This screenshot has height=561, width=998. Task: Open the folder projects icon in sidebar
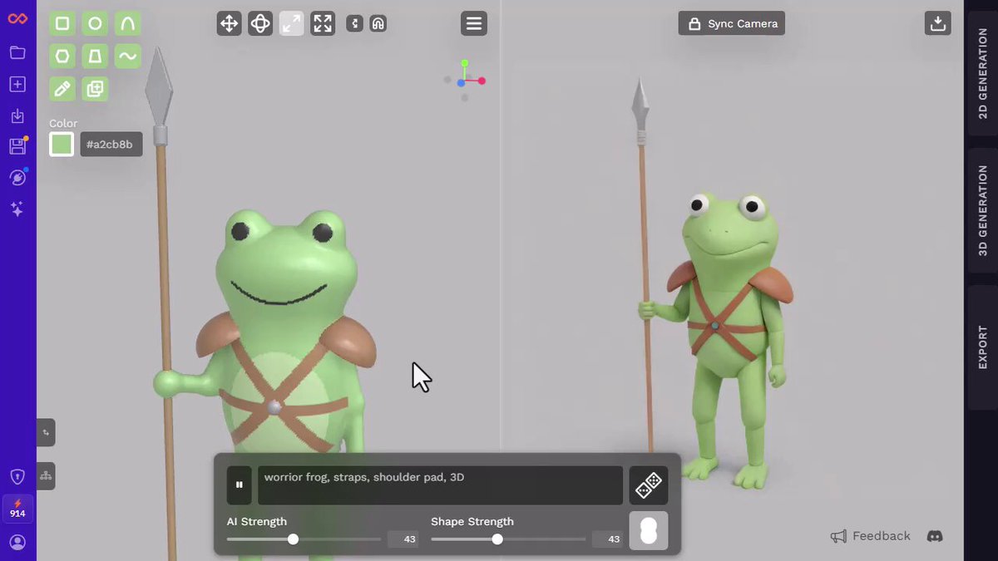click(x=17, y=52)
